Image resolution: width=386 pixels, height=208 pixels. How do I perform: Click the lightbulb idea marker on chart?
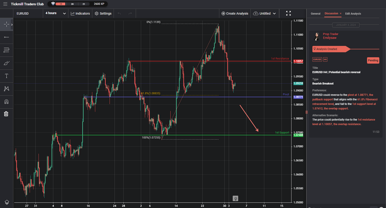(x=235, y=199)
